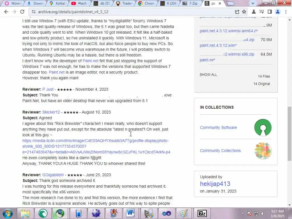Open the media.licdn.com image link
292x219 pixels.
(96, 146)
